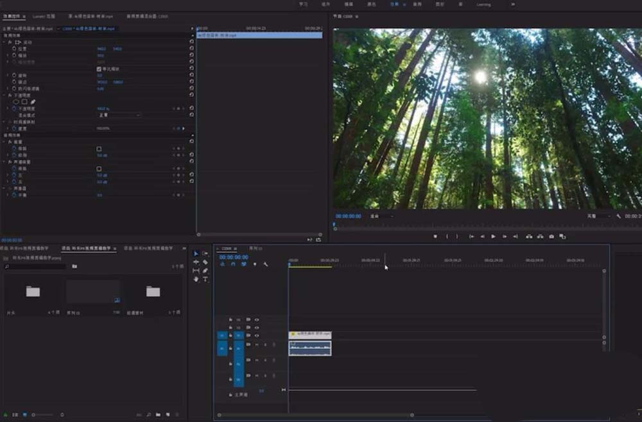Open Program Monitor wrench settings
This screenshot has height=422, width=642.
[618, 217]
